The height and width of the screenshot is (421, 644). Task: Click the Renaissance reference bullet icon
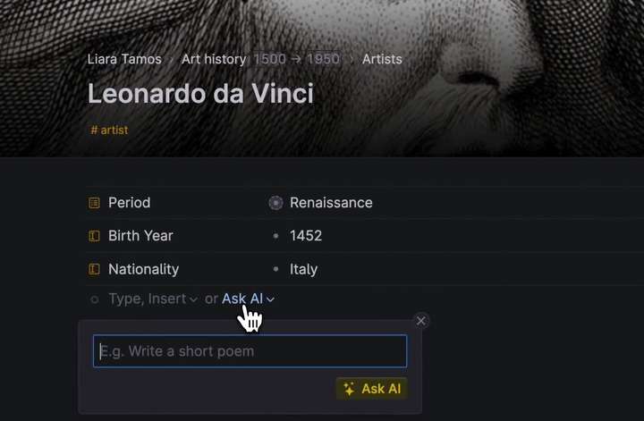pos(275,203)
